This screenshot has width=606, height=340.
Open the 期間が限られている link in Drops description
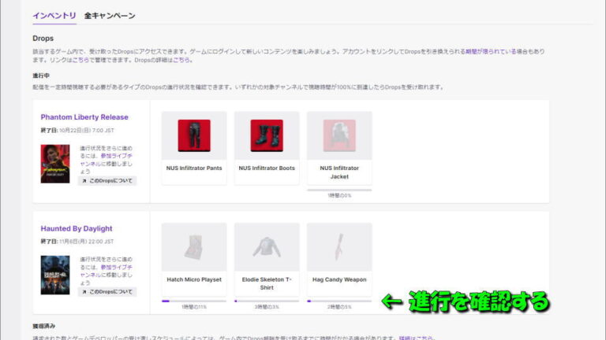[491, 51]
